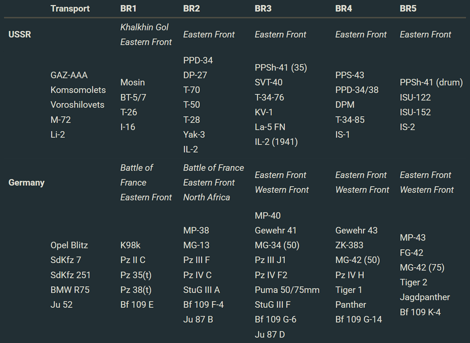Select the North Africa campaign entry
This screenshot has height=343, width=470.
point(206,197)
